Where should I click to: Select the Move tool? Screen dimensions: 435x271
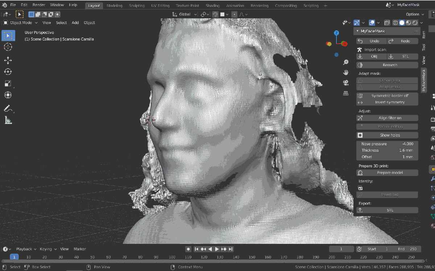pyautogui.click(x=8, y=60)
